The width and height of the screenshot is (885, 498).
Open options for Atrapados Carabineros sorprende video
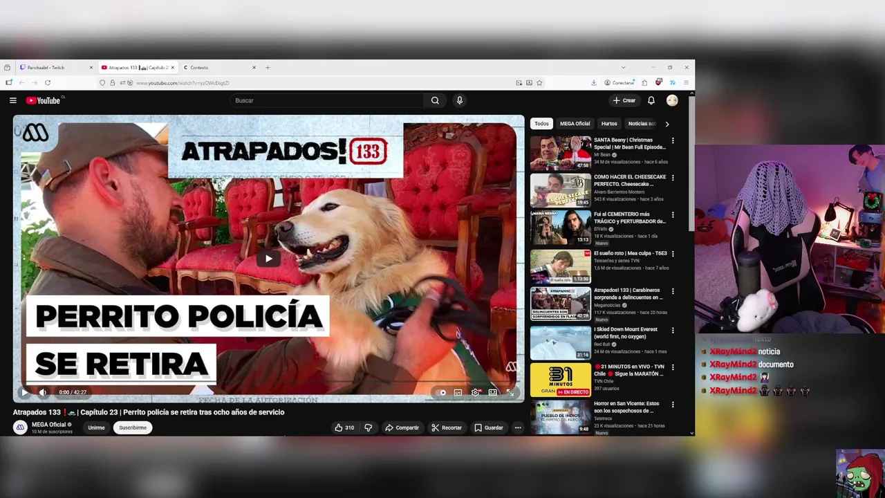click(x=673, y=291)
